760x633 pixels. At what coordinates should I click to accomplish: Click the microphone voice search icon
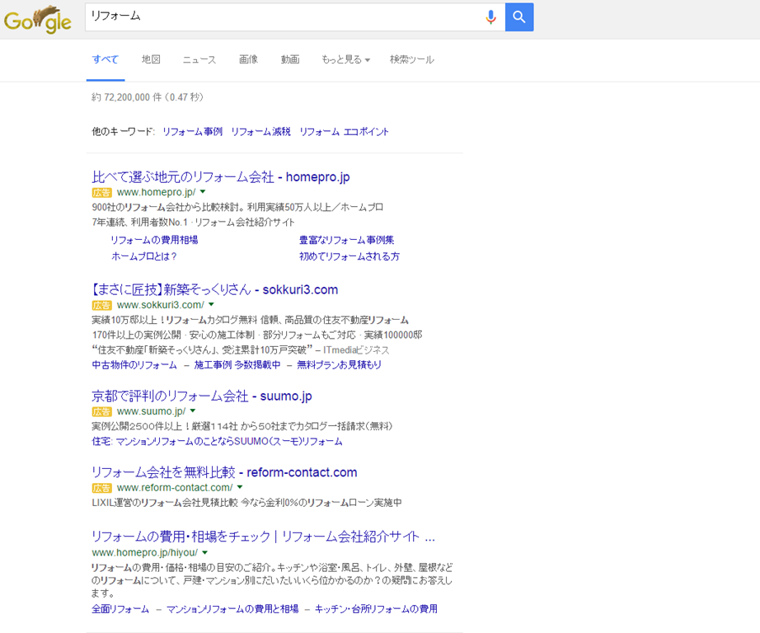(491, 17)
